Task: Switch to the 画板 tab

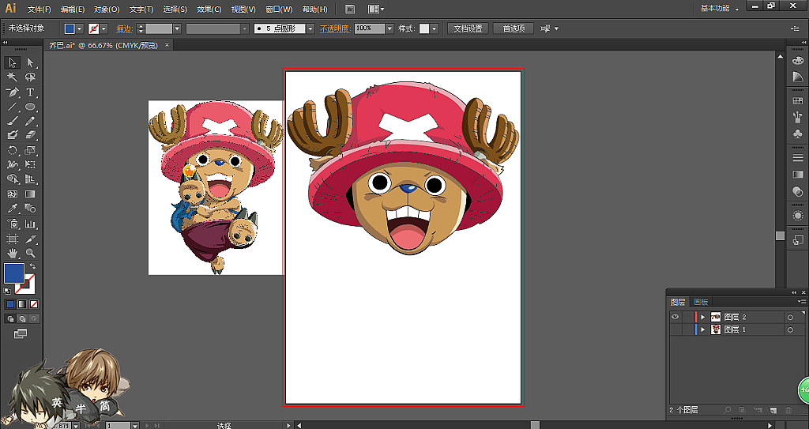Action: (701, 302)
